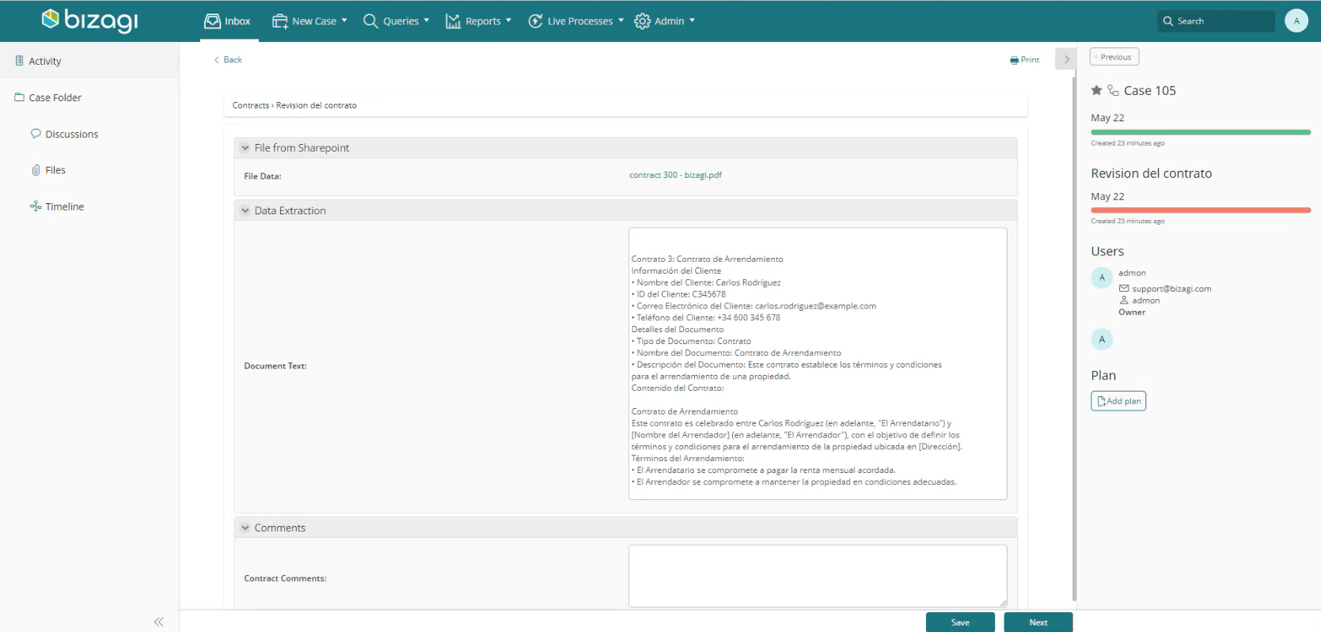Open the Reports menu
1321x632 pixels.
478,21
